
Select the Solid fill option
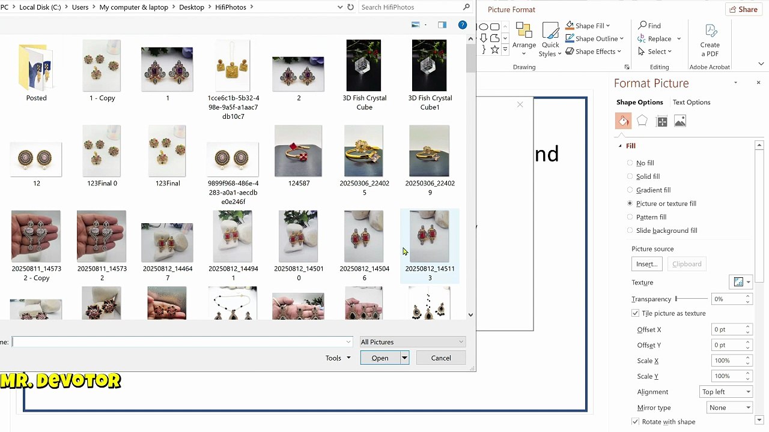[x=630, y=176]
